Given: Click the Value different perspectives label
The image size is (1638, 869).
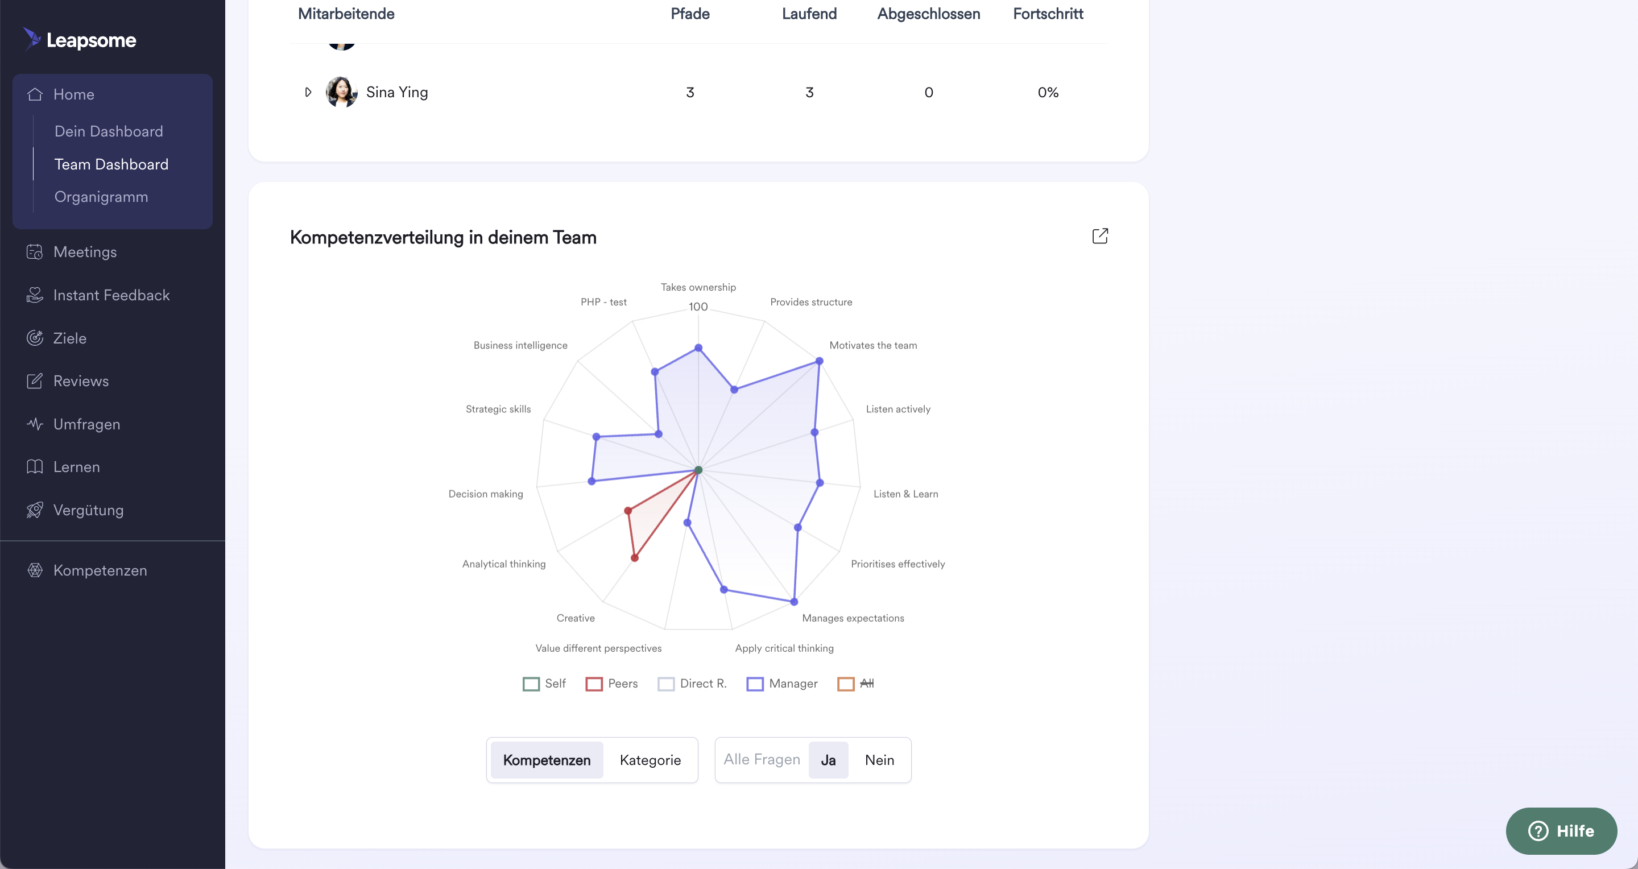Looking at the screenshot, I should 598,648.
